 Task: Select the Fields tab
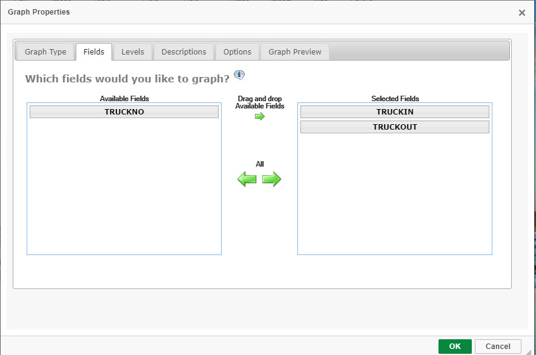94,52
